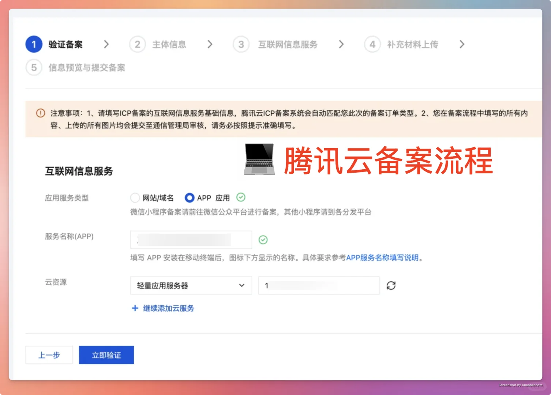Click the refresh icon beside the cloud resource field
This screenshot has width=551, height=395.
pyautogui.click(x=391, y=286)
